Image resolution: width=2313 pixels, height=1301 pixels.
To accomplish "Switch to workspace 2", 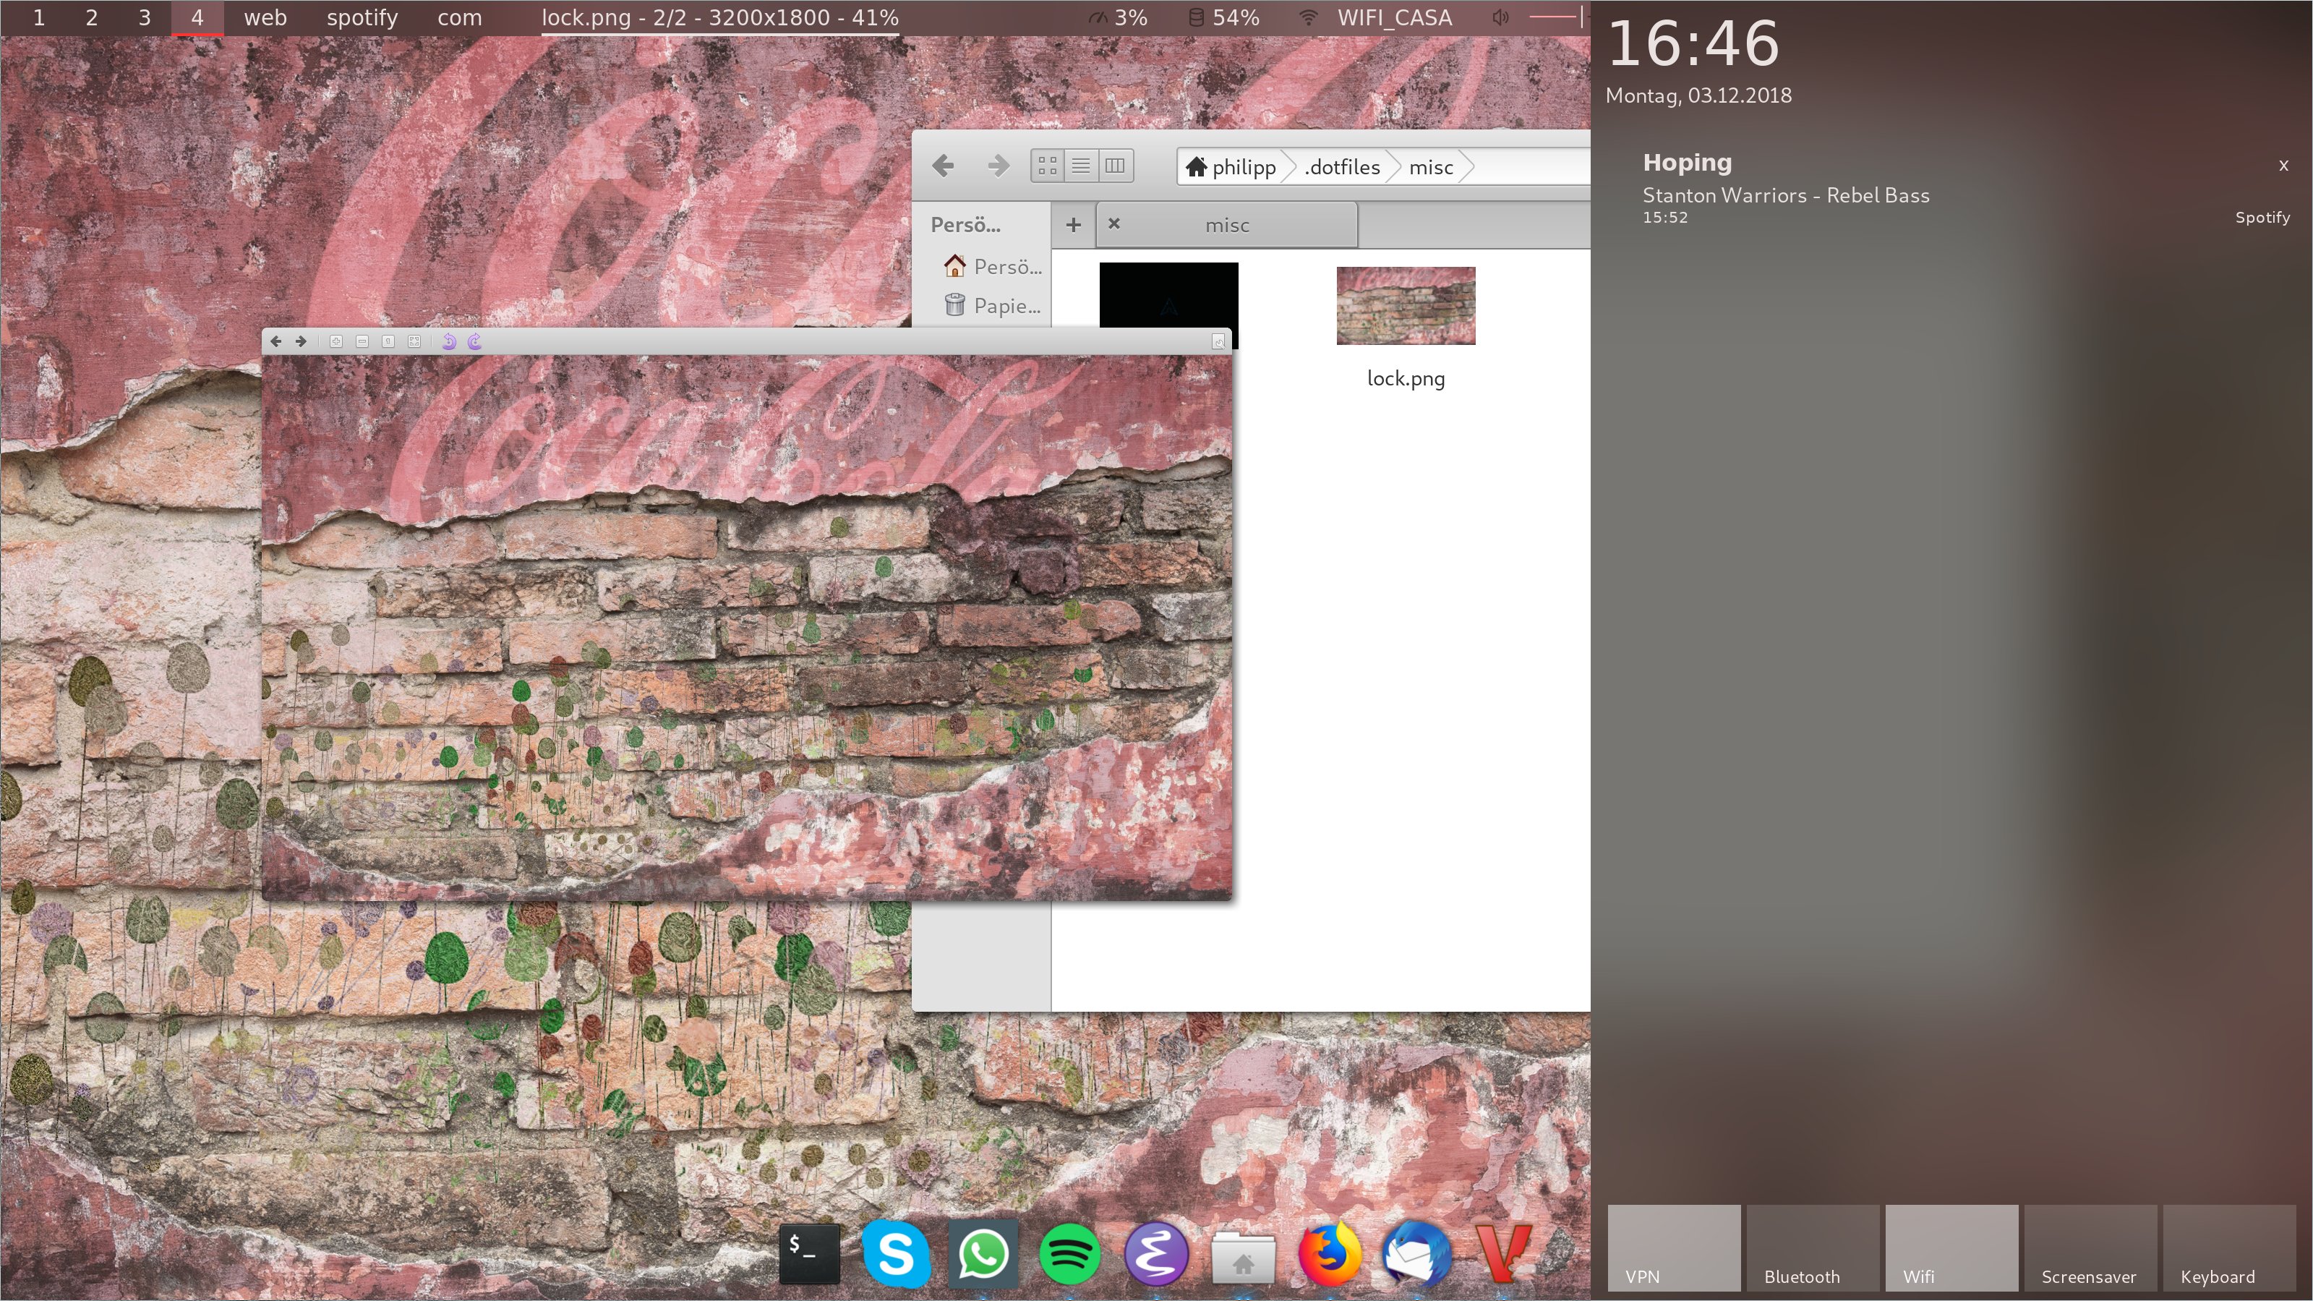I will click(x=90, y=18).
